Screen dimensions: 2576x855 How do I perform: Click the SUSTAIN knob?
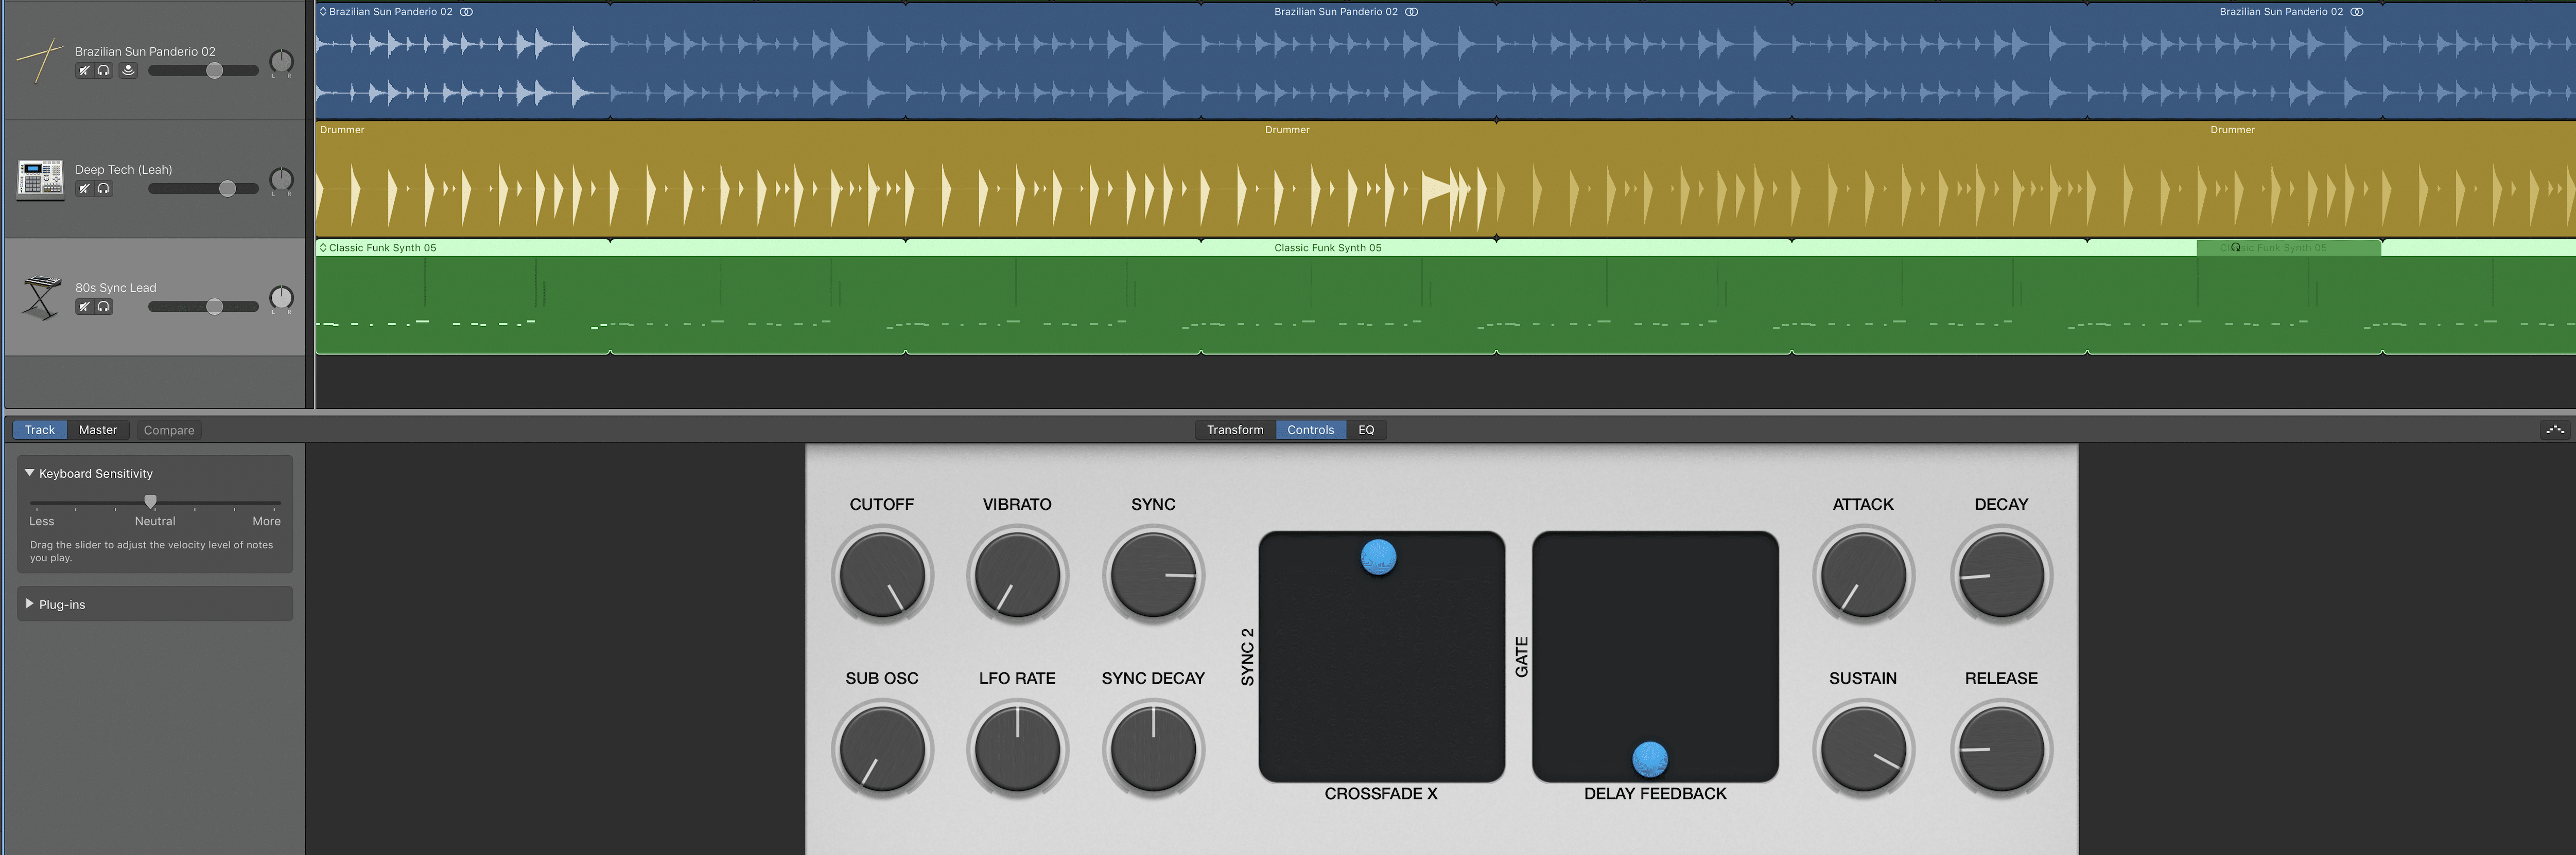(1863, 749)
